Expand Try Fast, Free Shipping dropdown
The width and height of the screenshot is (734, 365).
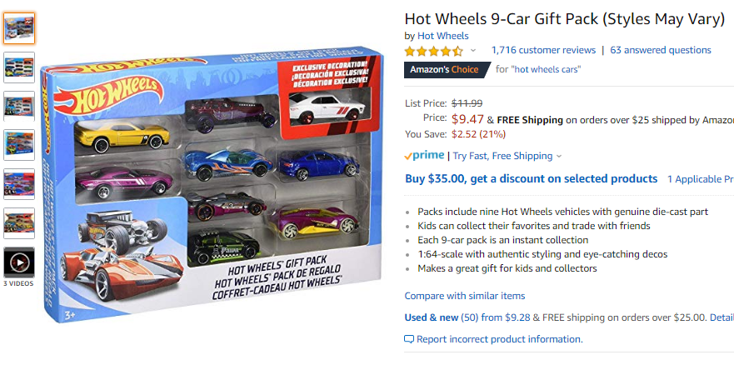pos(507,156)
